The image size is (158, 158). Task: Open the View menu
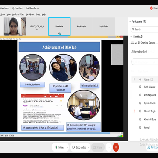click(9, 15)
